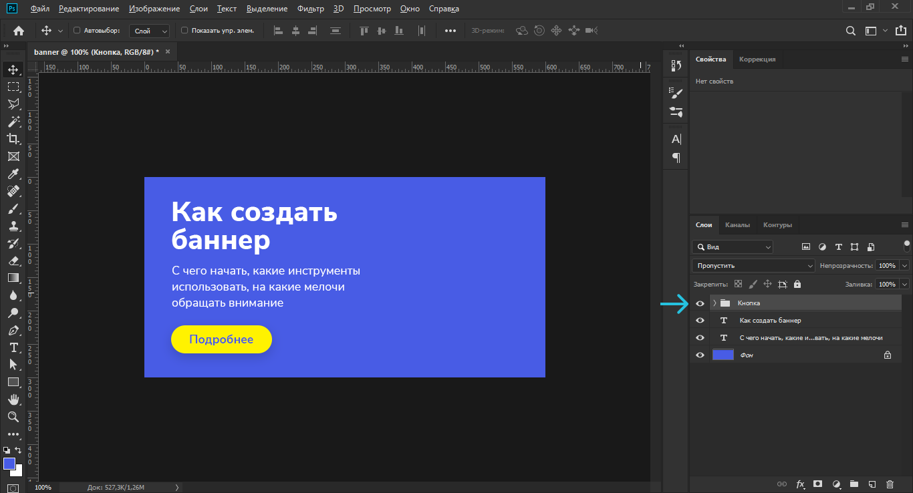Swap foreground and background colors
This screenshot has height=493, width=913.
(19, 450)
